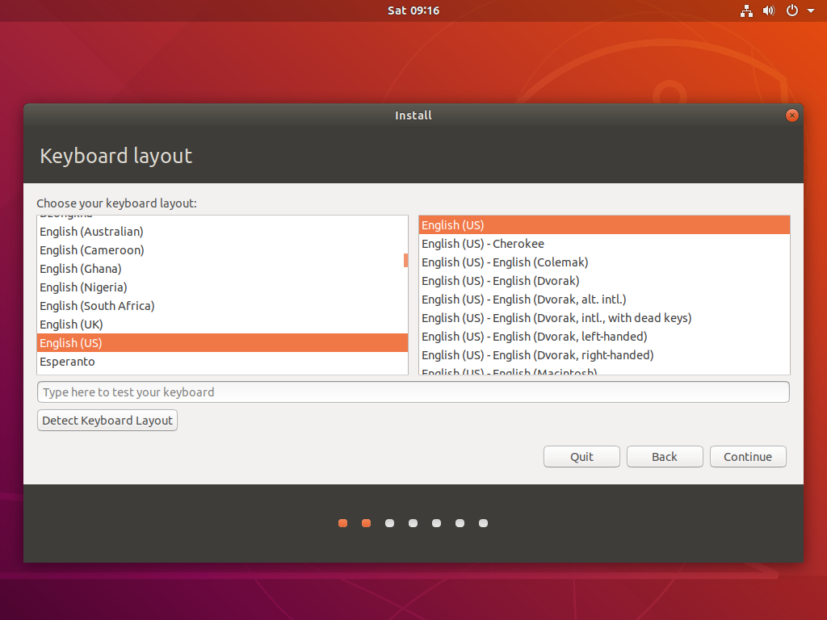827x620 pixels.
Task: Choose the Dvorak, left-handed variant
Action: click(x=604, y=337)
